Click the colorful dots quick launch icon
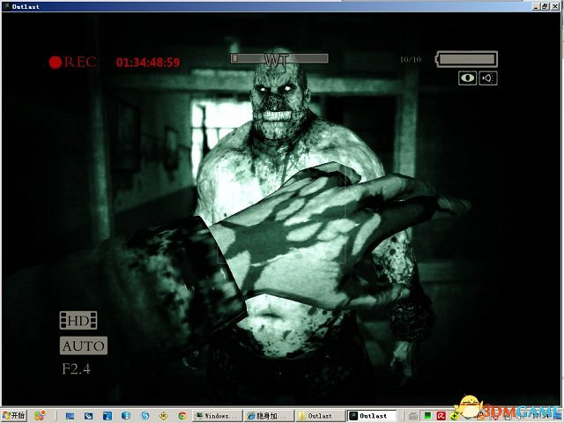 coord(40,416)
